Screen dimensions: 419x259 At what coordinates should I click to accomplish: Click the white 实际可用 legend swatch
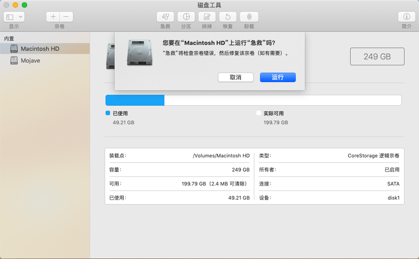(x=258, y=113)
